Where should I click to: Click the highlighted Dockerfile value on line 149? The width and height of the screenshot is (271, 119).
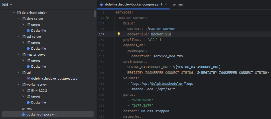coord(161,34)
